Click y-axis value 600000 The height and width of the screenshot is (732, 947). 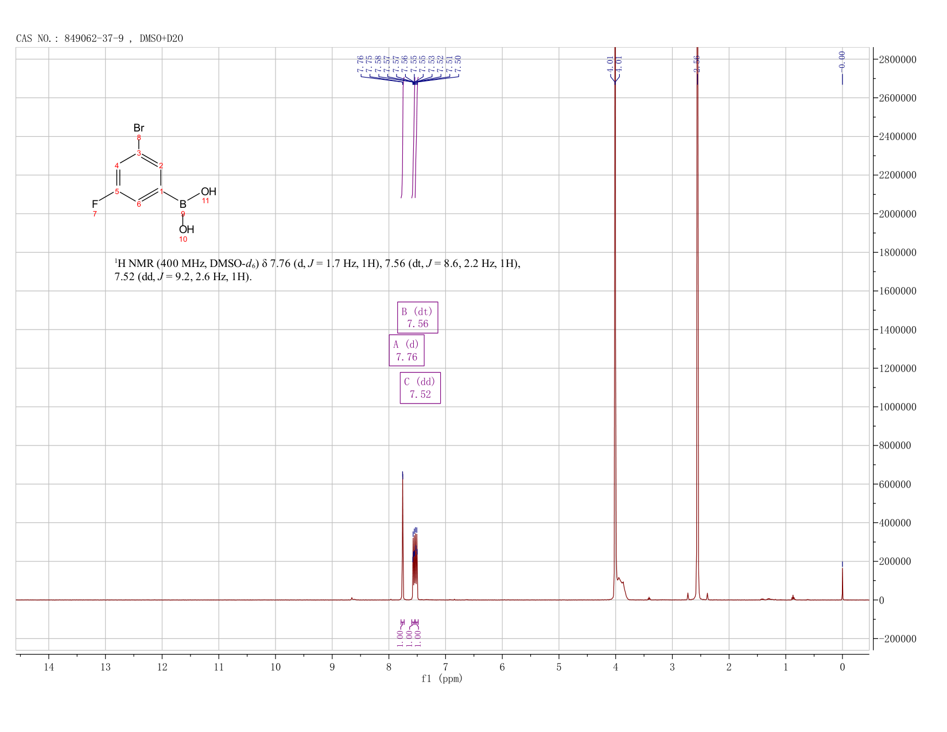coord(894,485)
